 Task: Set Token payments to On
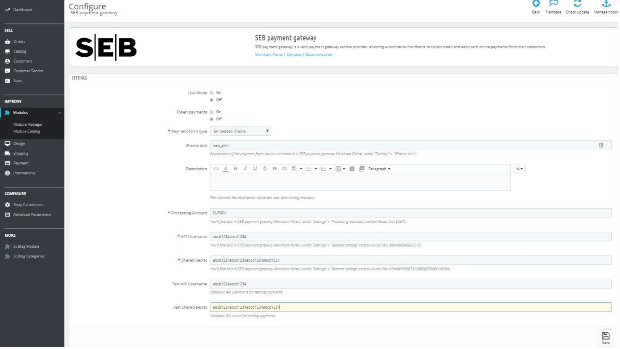click(x=212, y=112)
